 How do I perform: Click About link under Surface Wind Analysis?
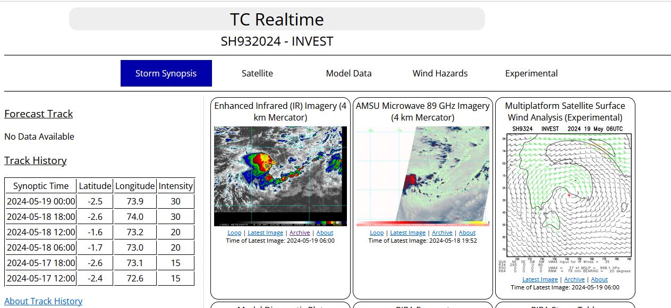599,279
